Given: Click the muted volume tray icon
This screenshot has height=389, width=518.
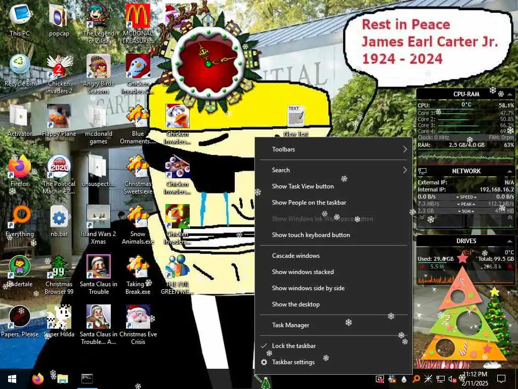Looking at the screenshot, I should tap(452, 379).
